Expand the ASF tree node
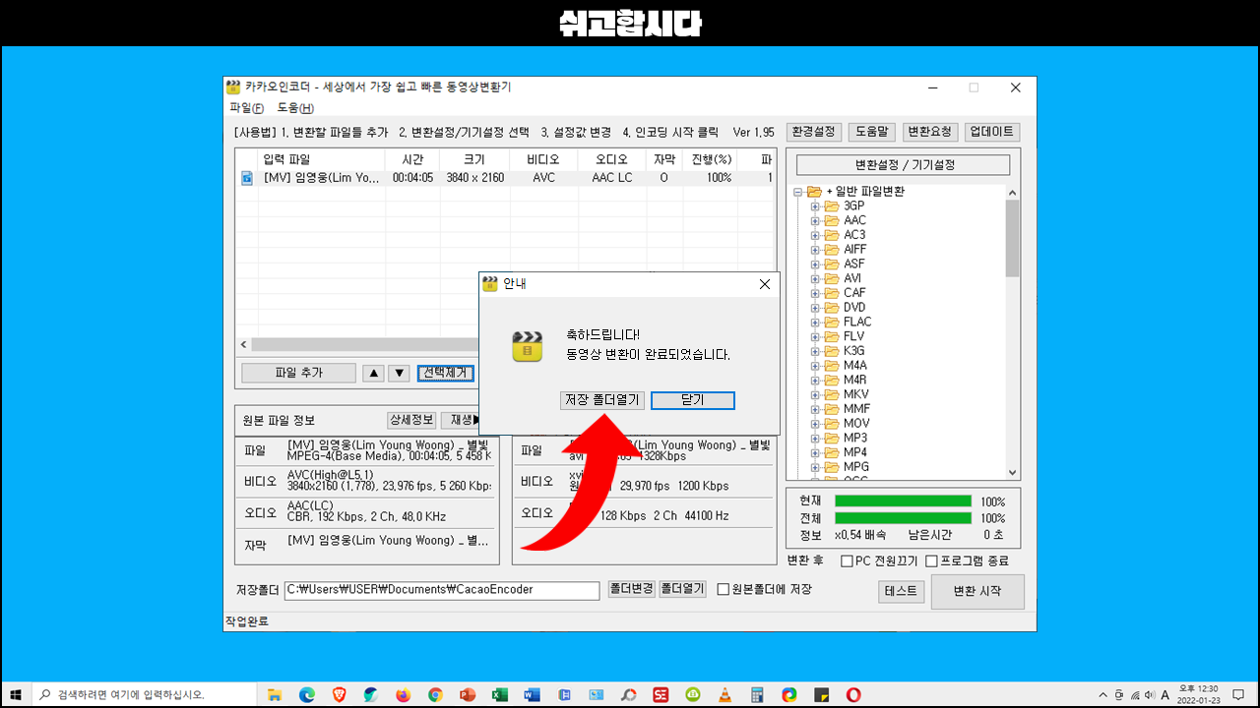1260x708 pixels. click(815, 265)
